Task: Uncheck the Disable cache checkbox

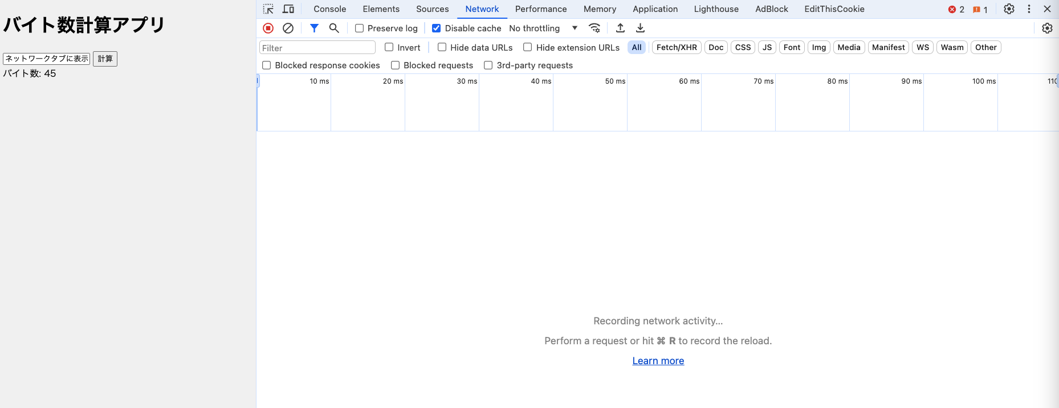Action: pos(437,28)
